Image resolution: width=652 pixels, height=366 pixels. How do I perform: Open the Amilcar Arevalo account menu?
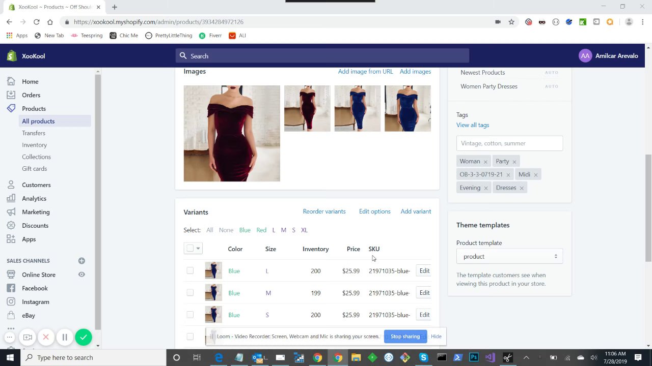tap(608, 56)
